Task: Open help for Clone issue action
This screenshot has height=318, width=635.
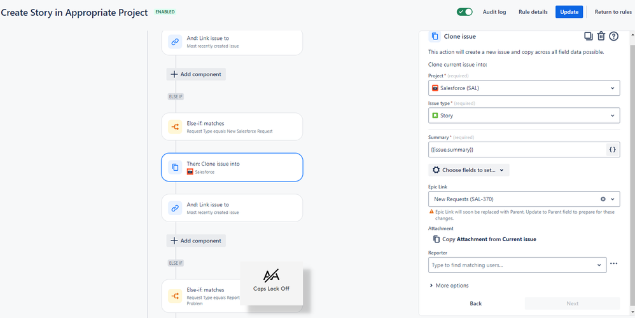Action: [614, 36]
